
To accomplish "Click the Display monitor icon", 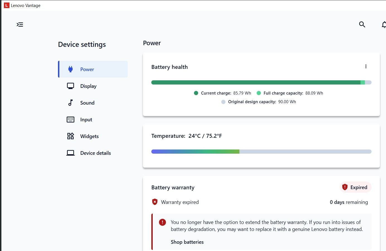I will point(71,86).
